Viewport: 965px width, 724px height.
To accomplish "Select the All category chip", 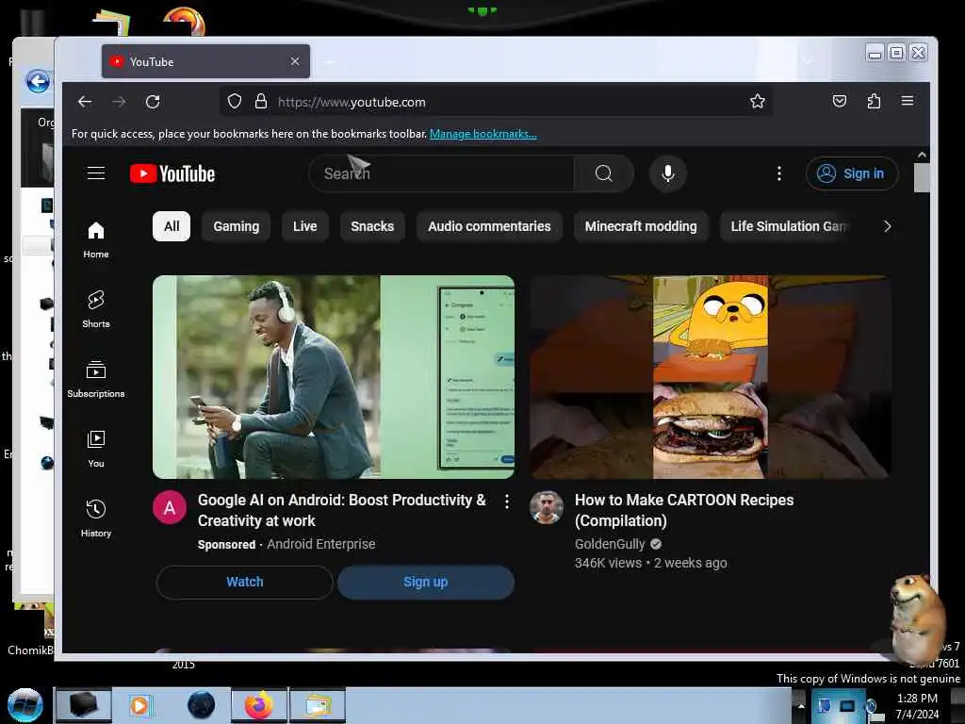I will (172, 226).
